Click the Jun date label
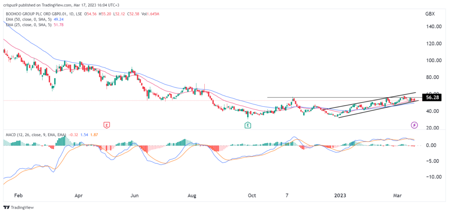Image resolution: width=449 pixels, height=213 pixels. tap(134, 196)
